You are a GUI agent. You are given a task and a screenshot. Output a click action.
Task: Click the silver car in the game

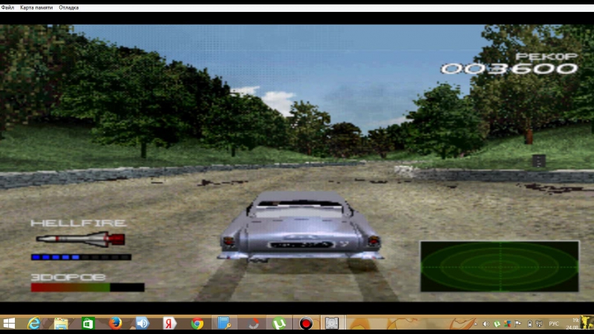[301, 226]
